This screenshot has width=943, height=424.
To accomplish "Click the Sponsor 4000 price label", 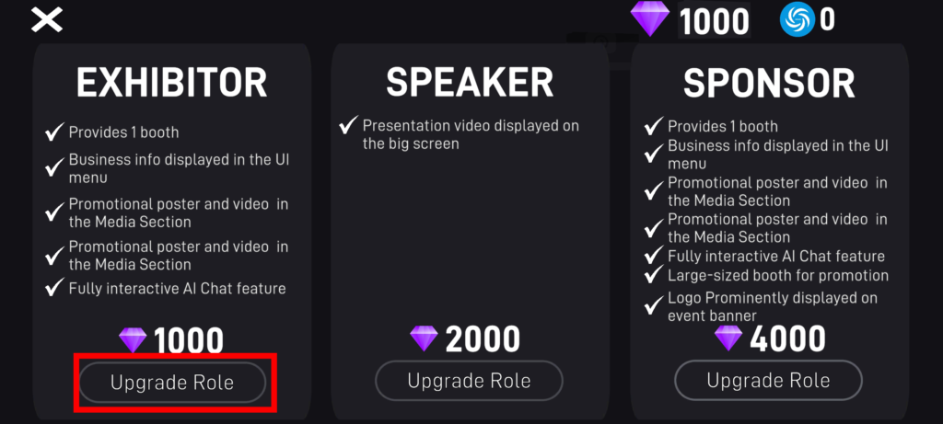I will [787, 340].
